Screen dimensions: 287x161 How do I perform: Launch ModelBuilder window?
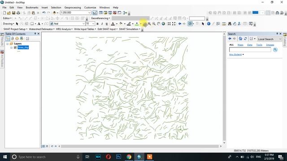(125, 13)
